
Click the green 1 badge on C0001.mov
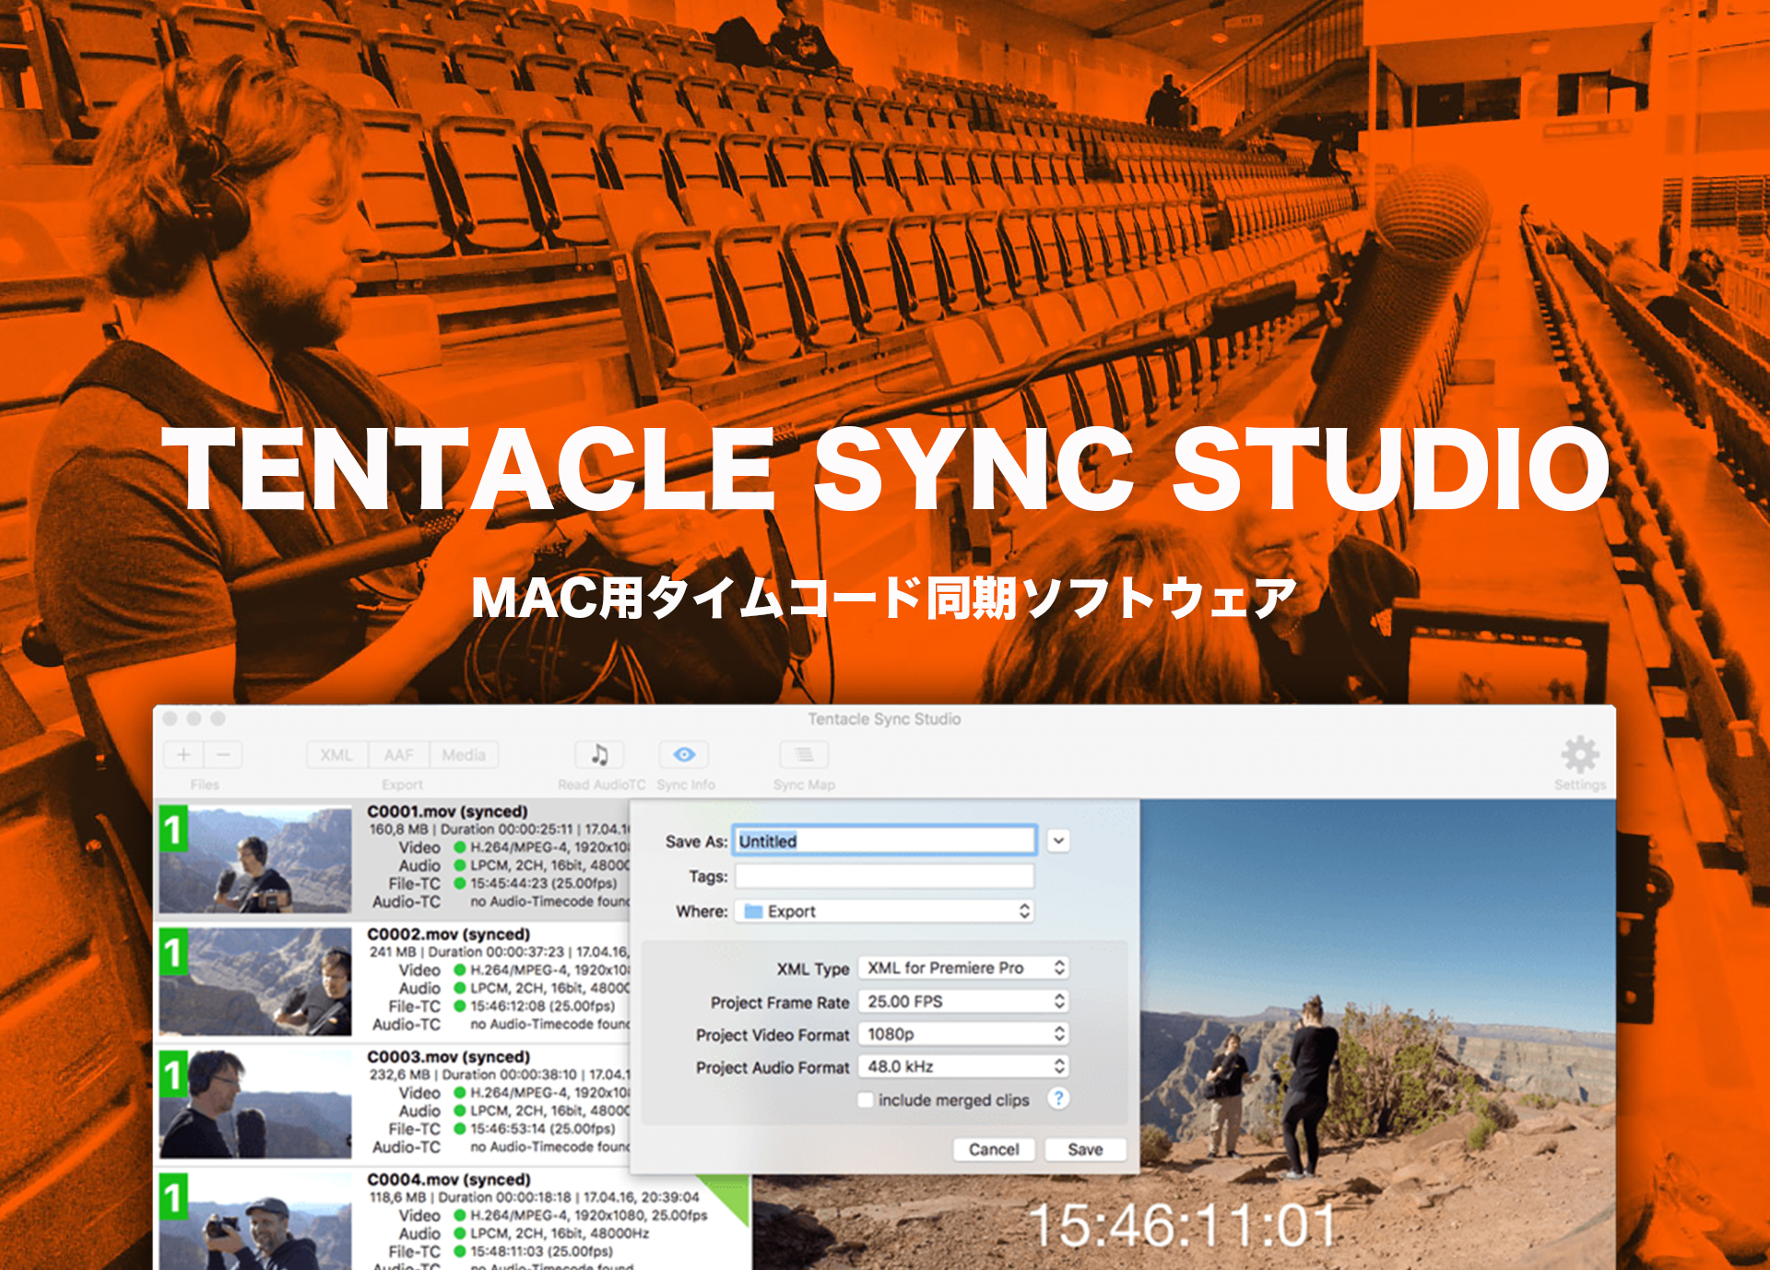click(173, 828)
